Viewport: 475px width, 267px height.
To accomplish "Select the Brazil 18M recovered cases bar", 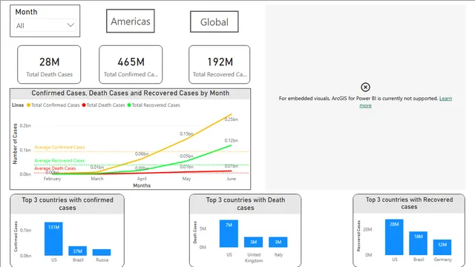I will 418,243.
